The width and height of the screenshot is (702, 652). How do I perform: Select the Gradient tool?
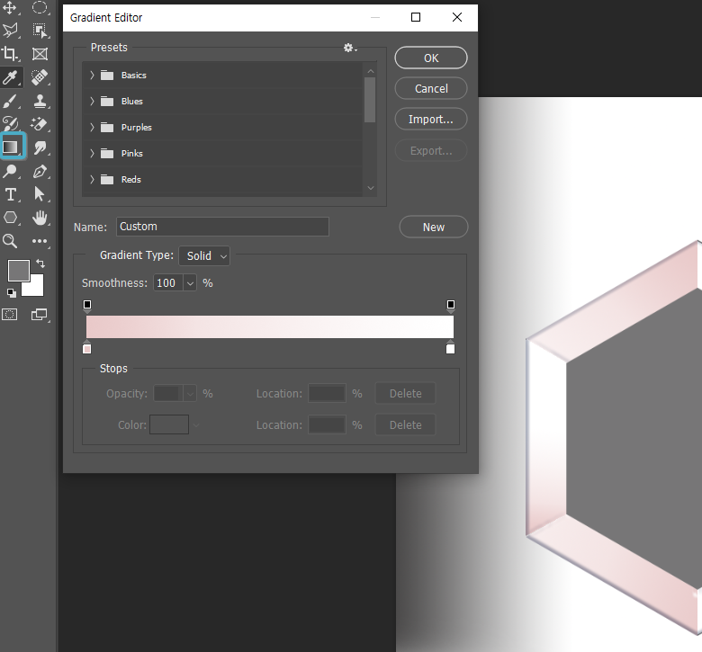coord(12,147)
